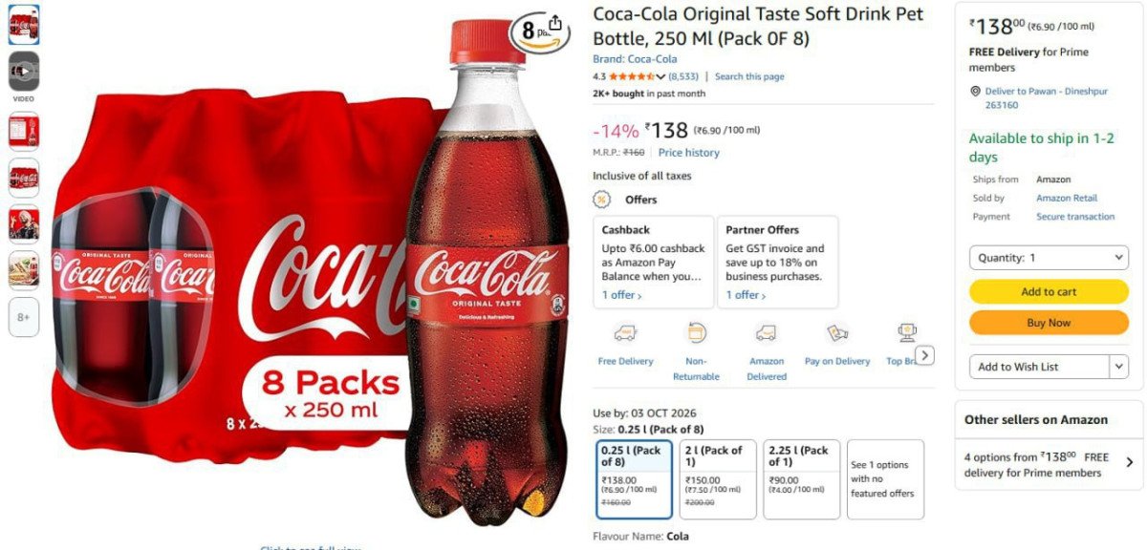Click the share icon above the product image

click(x=556, y=23)
